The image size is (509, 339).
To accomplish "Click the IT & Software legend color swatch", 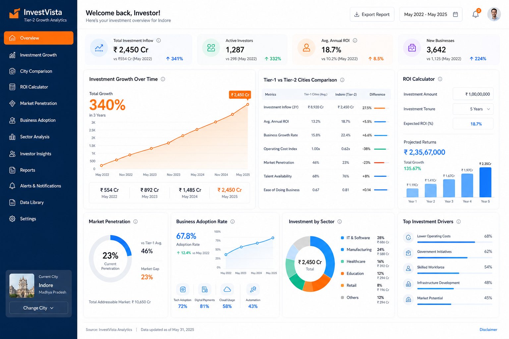I will pos(342,238).
